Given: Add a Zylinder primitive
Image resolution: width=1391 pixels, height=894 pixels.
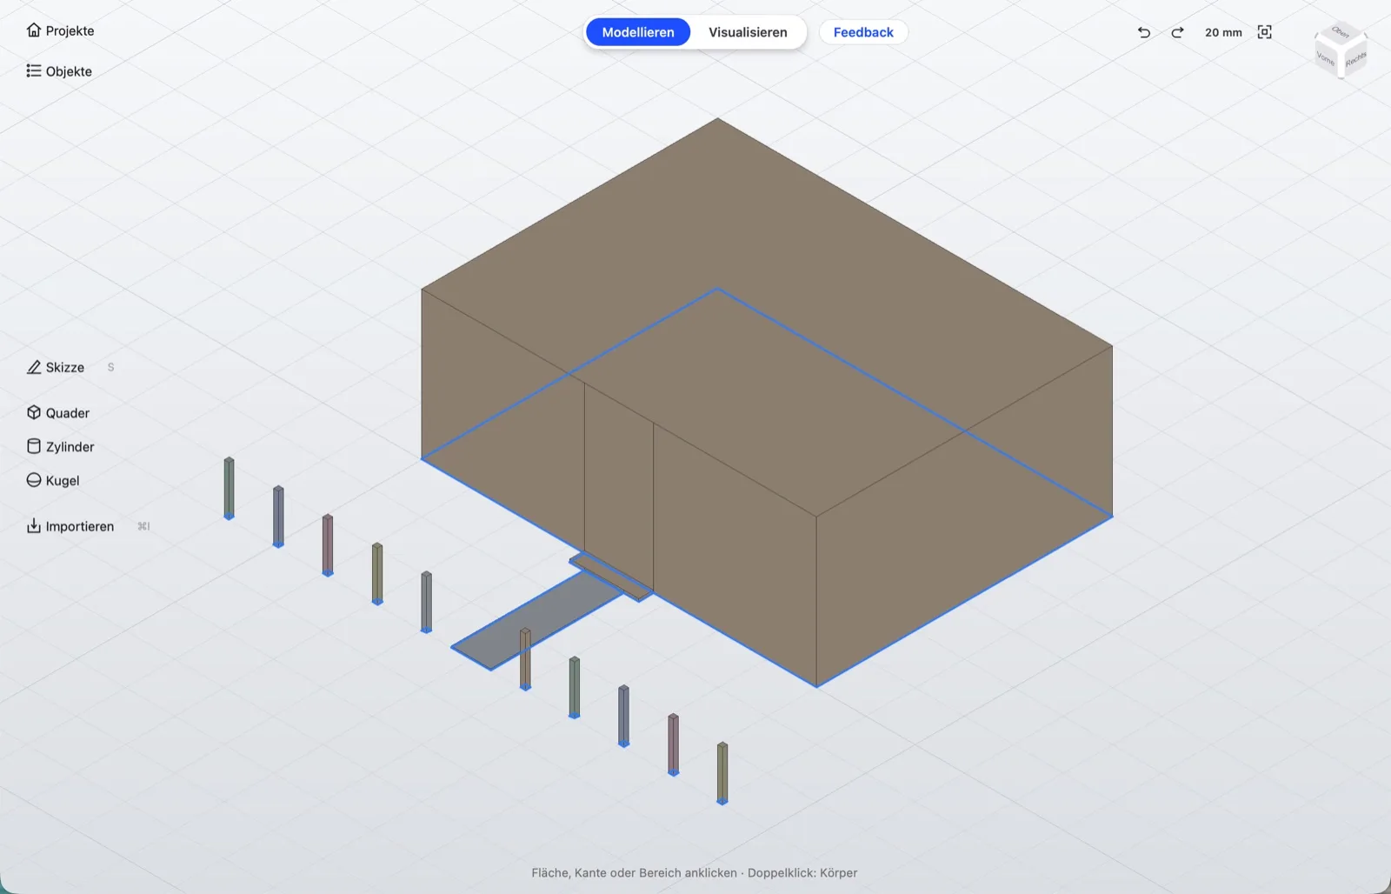Looking at the screenshot, I should (60, 447).
